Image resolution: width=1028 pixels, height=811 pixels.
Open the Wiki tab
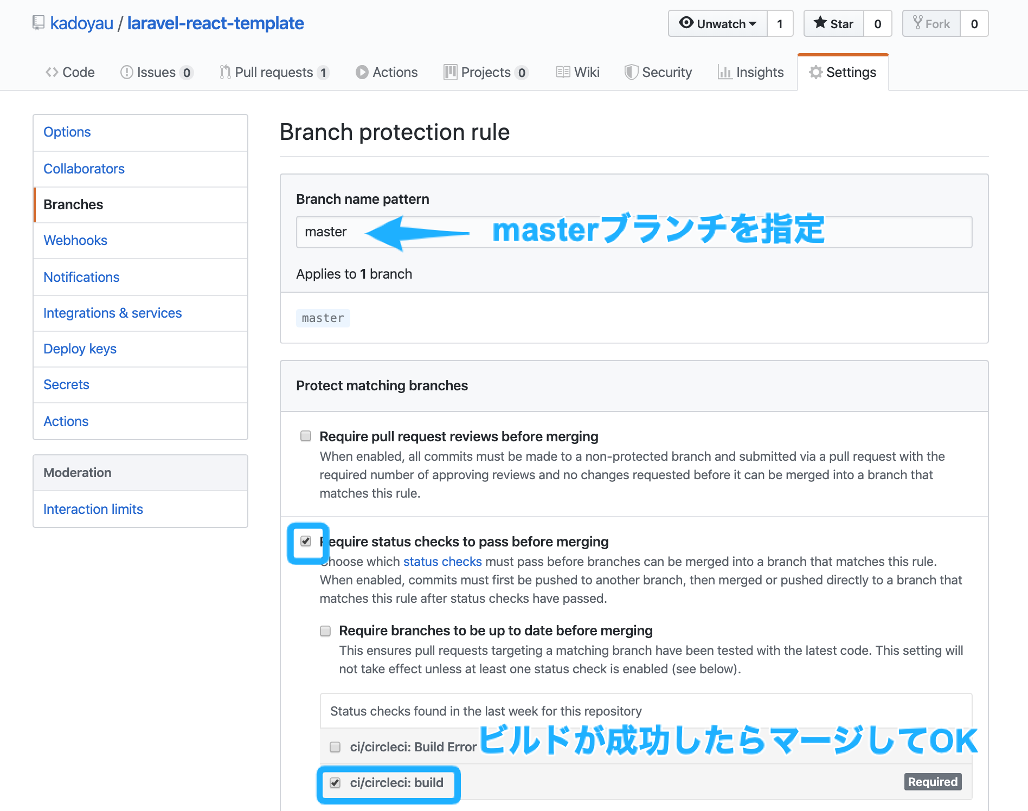(x=578, y=72)
